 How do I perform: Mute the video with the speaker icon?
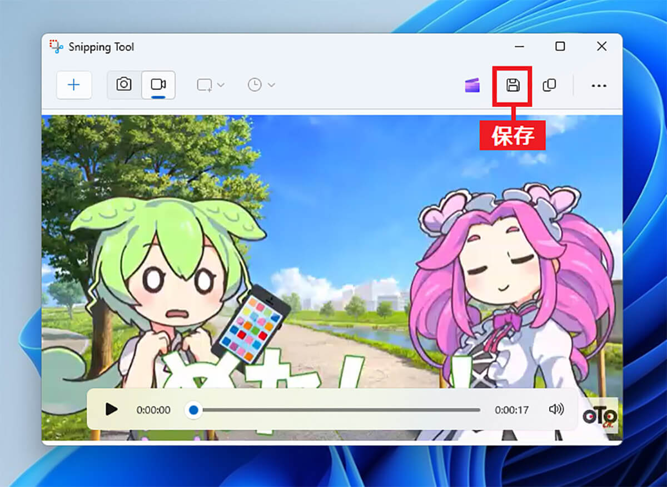tap(556, 410)
